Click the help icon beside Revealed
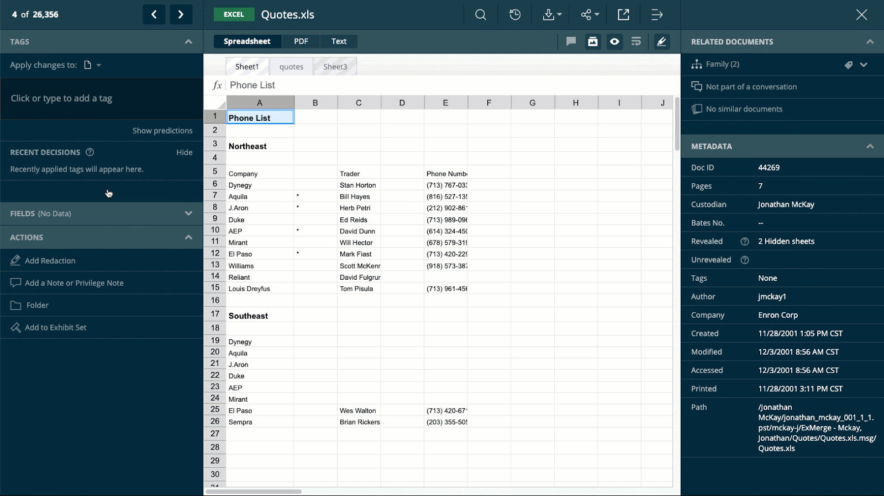This screenshot has width=884, height=496. pyautogui.click(x=745, y=242)
